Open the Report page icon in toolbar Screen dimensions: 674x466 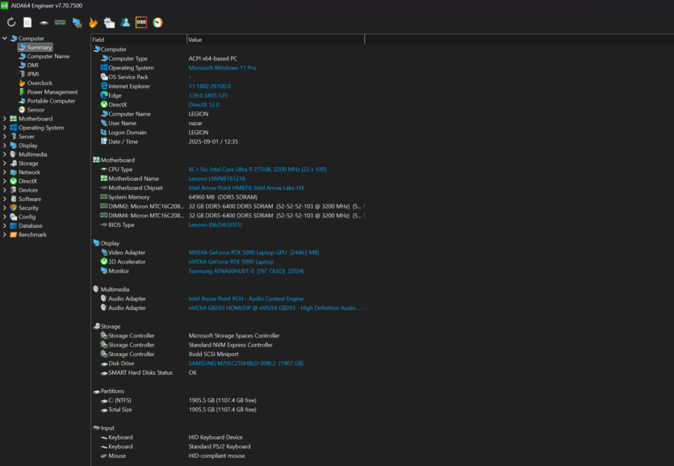(x=27, y=23)
